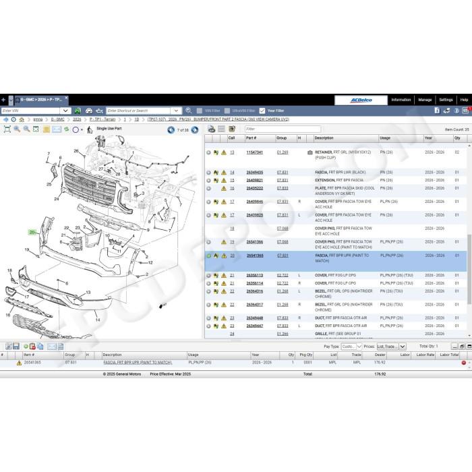The height and width of the screenshot is (472, 472).
Task: Select radio button for part 26356113
Action: pos(208,276)
